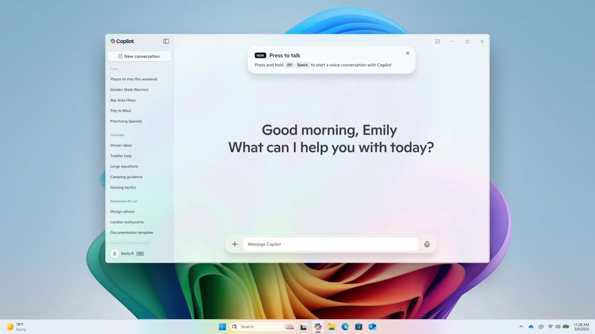Open Outlook from the taskbar

pyautogui.click(x=372, y=327)
